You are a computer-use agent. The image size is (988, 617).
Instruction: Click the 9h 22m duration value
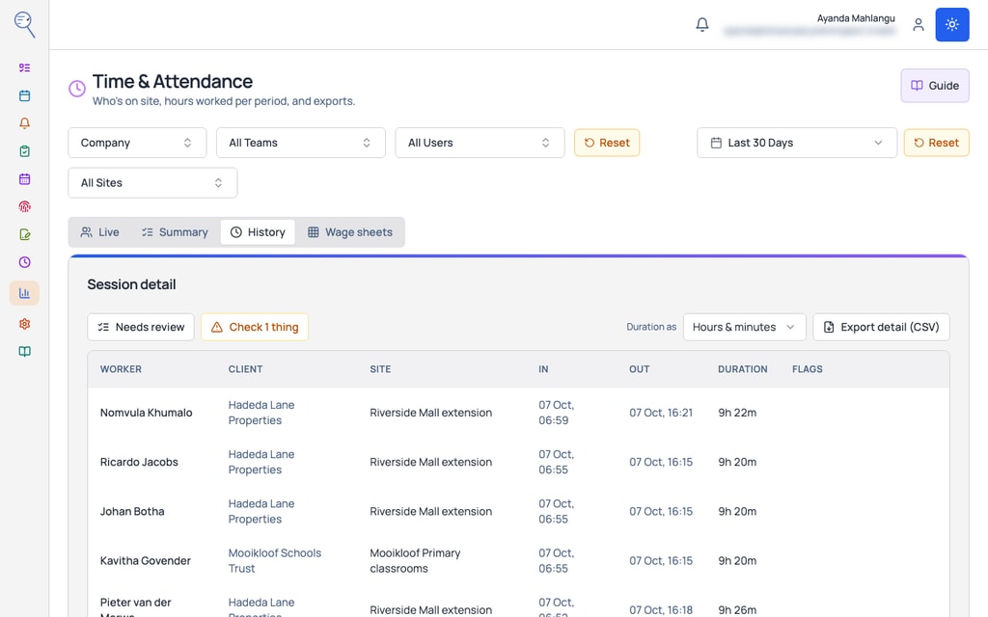(x=737, y=413)
